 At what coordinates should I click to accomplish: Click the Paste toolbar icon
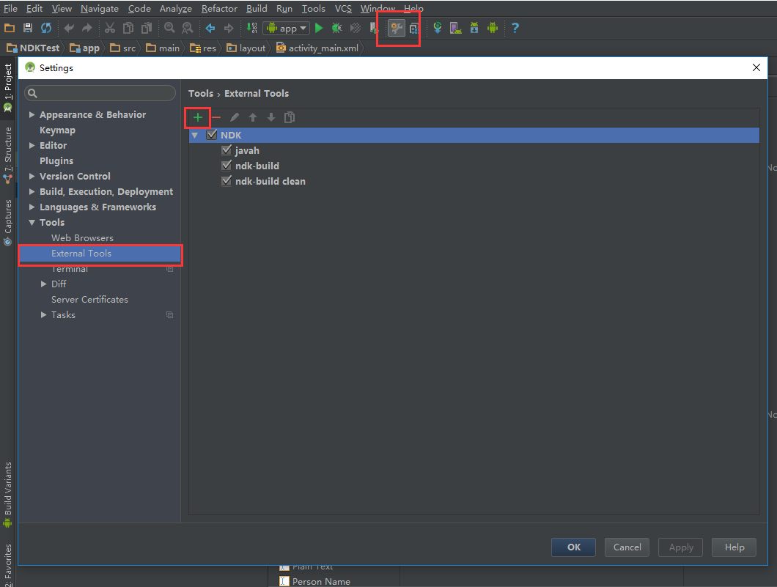click(x=146, y=29)
